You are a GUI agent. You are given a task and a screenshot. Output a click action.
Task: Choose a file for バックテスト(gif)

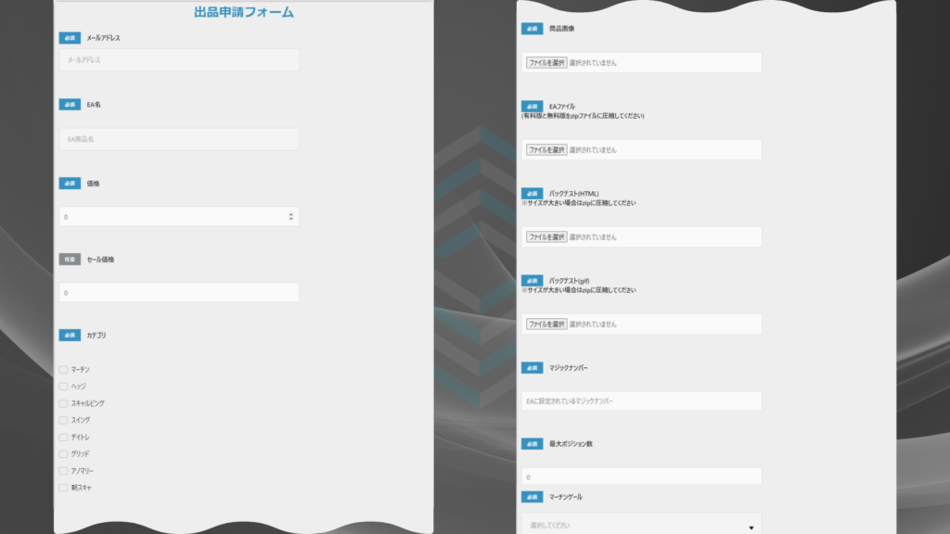(x=546, y=324)
